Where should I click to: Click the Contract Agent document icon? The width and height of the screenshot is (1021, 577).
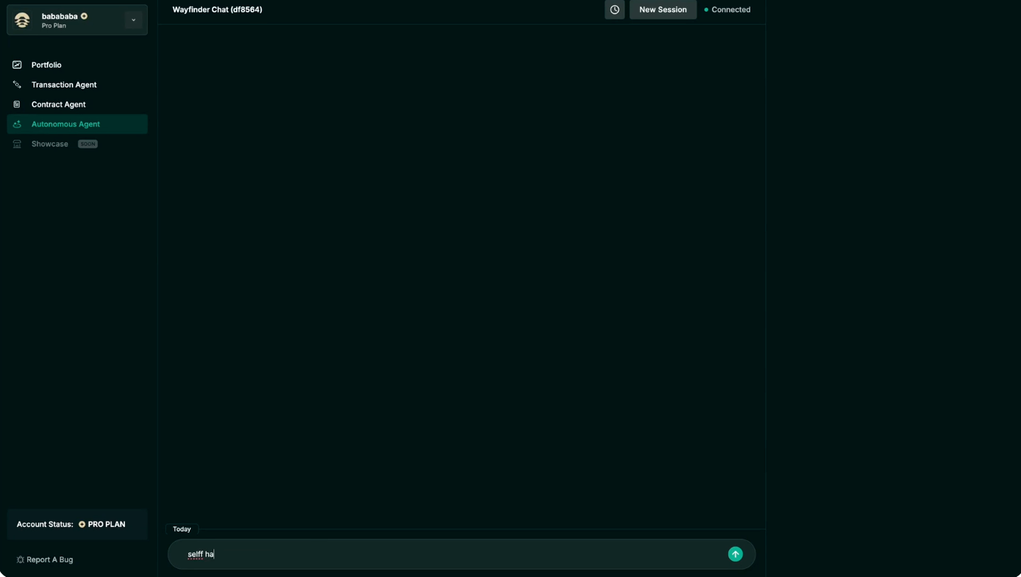pos(17,105)
